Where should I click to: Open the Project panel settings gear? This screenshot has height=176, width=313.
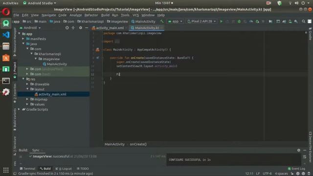tap(80, 28)
